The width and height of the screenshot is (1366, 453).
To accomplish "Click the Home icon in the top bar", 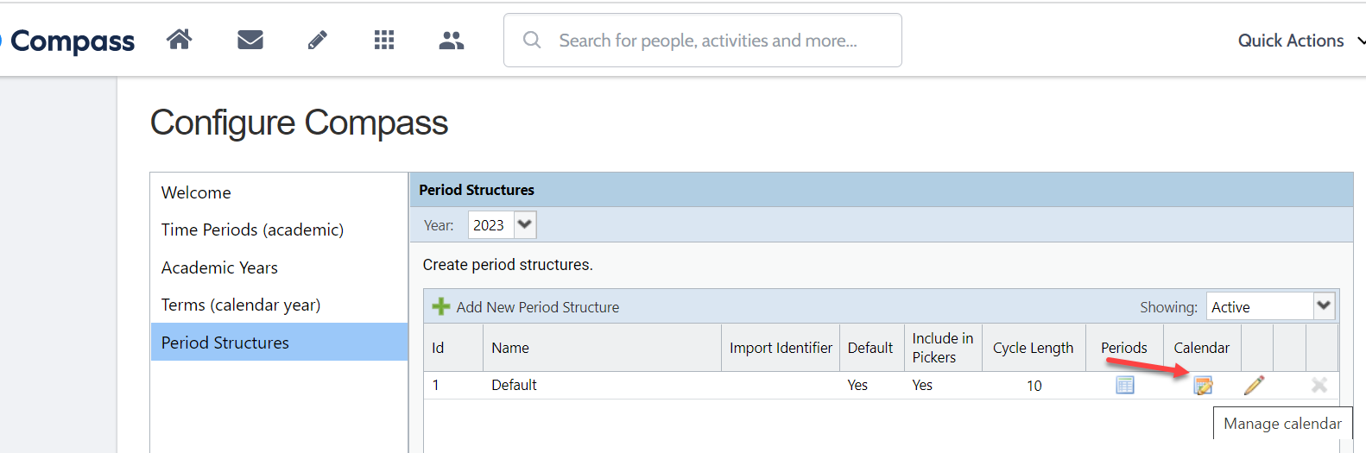I will tap(180, 40).
